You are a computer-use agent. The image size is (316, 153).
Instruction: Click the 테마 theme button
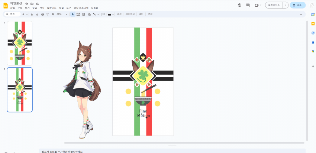tap(141, 14)
